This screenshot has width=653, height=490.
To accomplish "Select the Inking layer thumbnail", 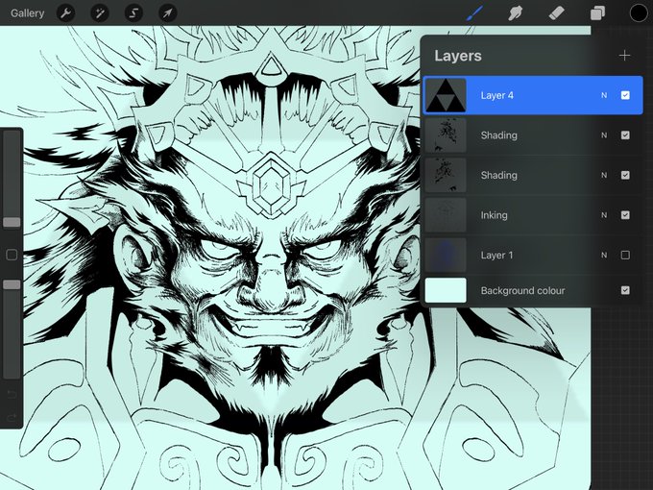I will pyautogui.click(x=446, y=215).
